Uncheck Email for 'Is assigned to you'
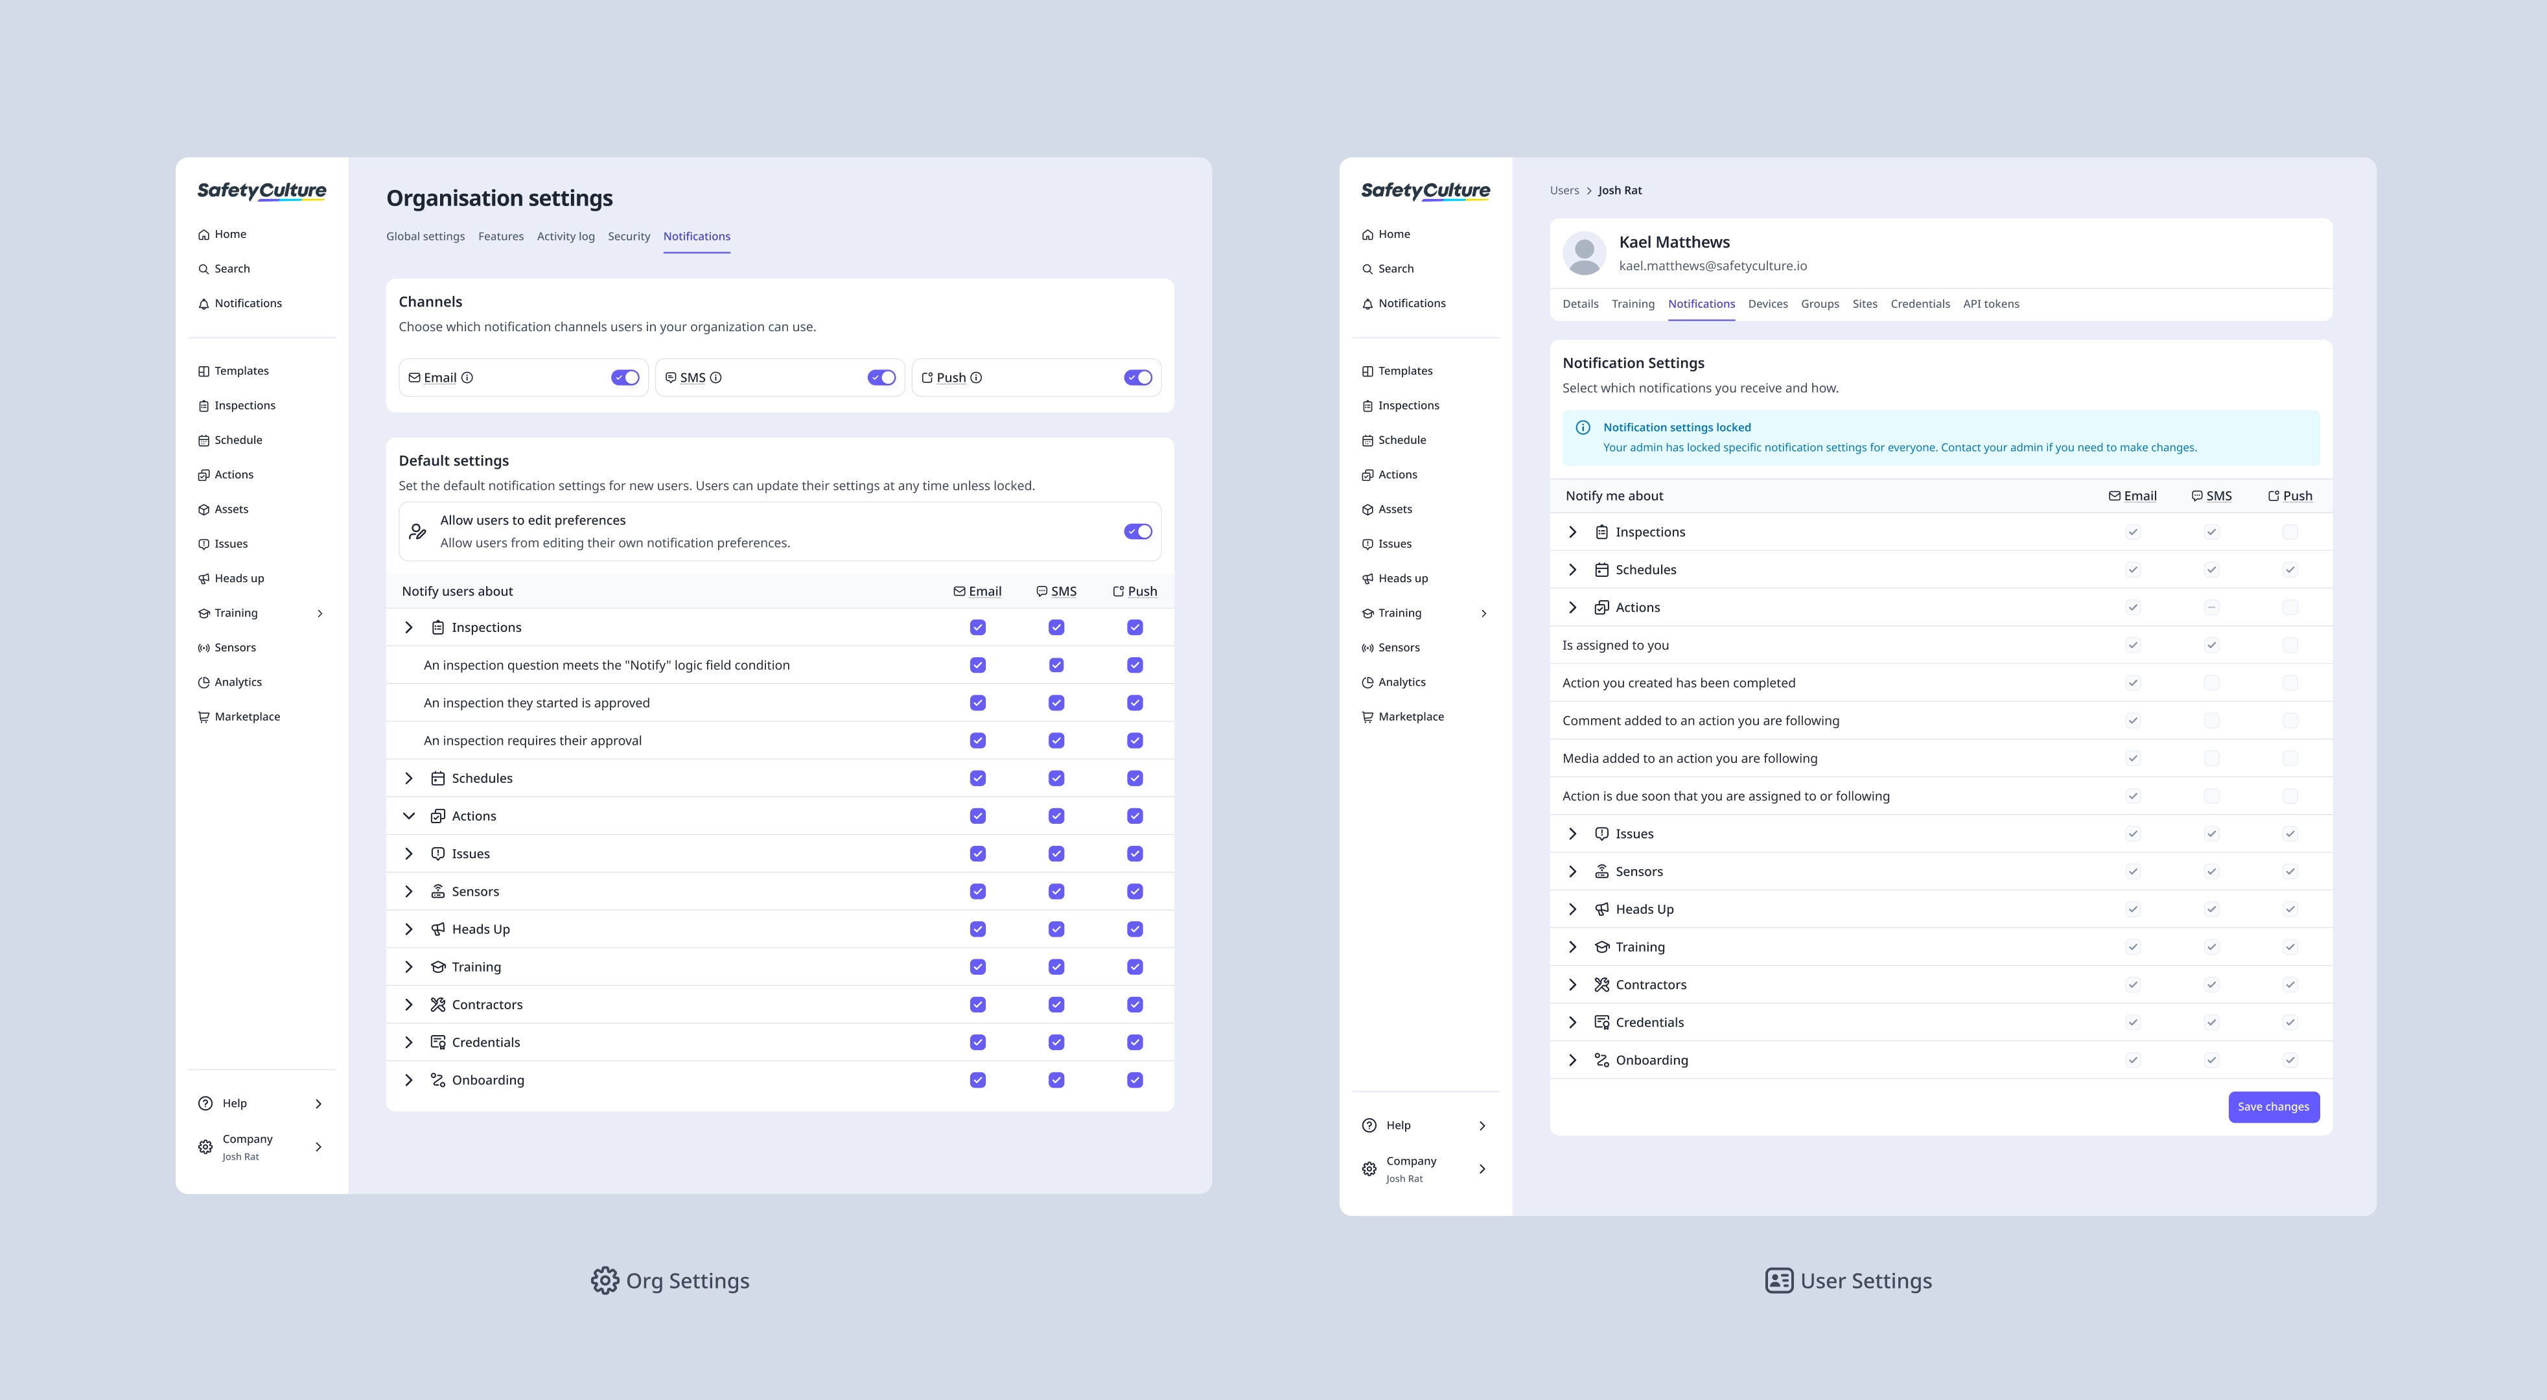Screen dimensions: 2547x1400 tap(2133, 646)
